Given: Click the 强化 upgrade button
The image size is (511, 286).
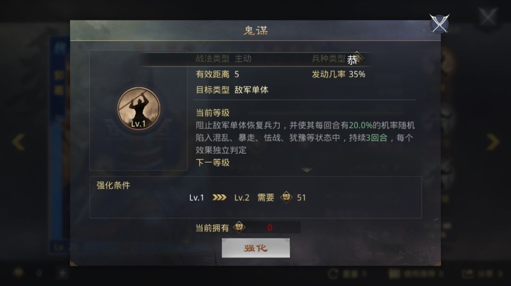Looking at the screenshot, I should [256, 248].
